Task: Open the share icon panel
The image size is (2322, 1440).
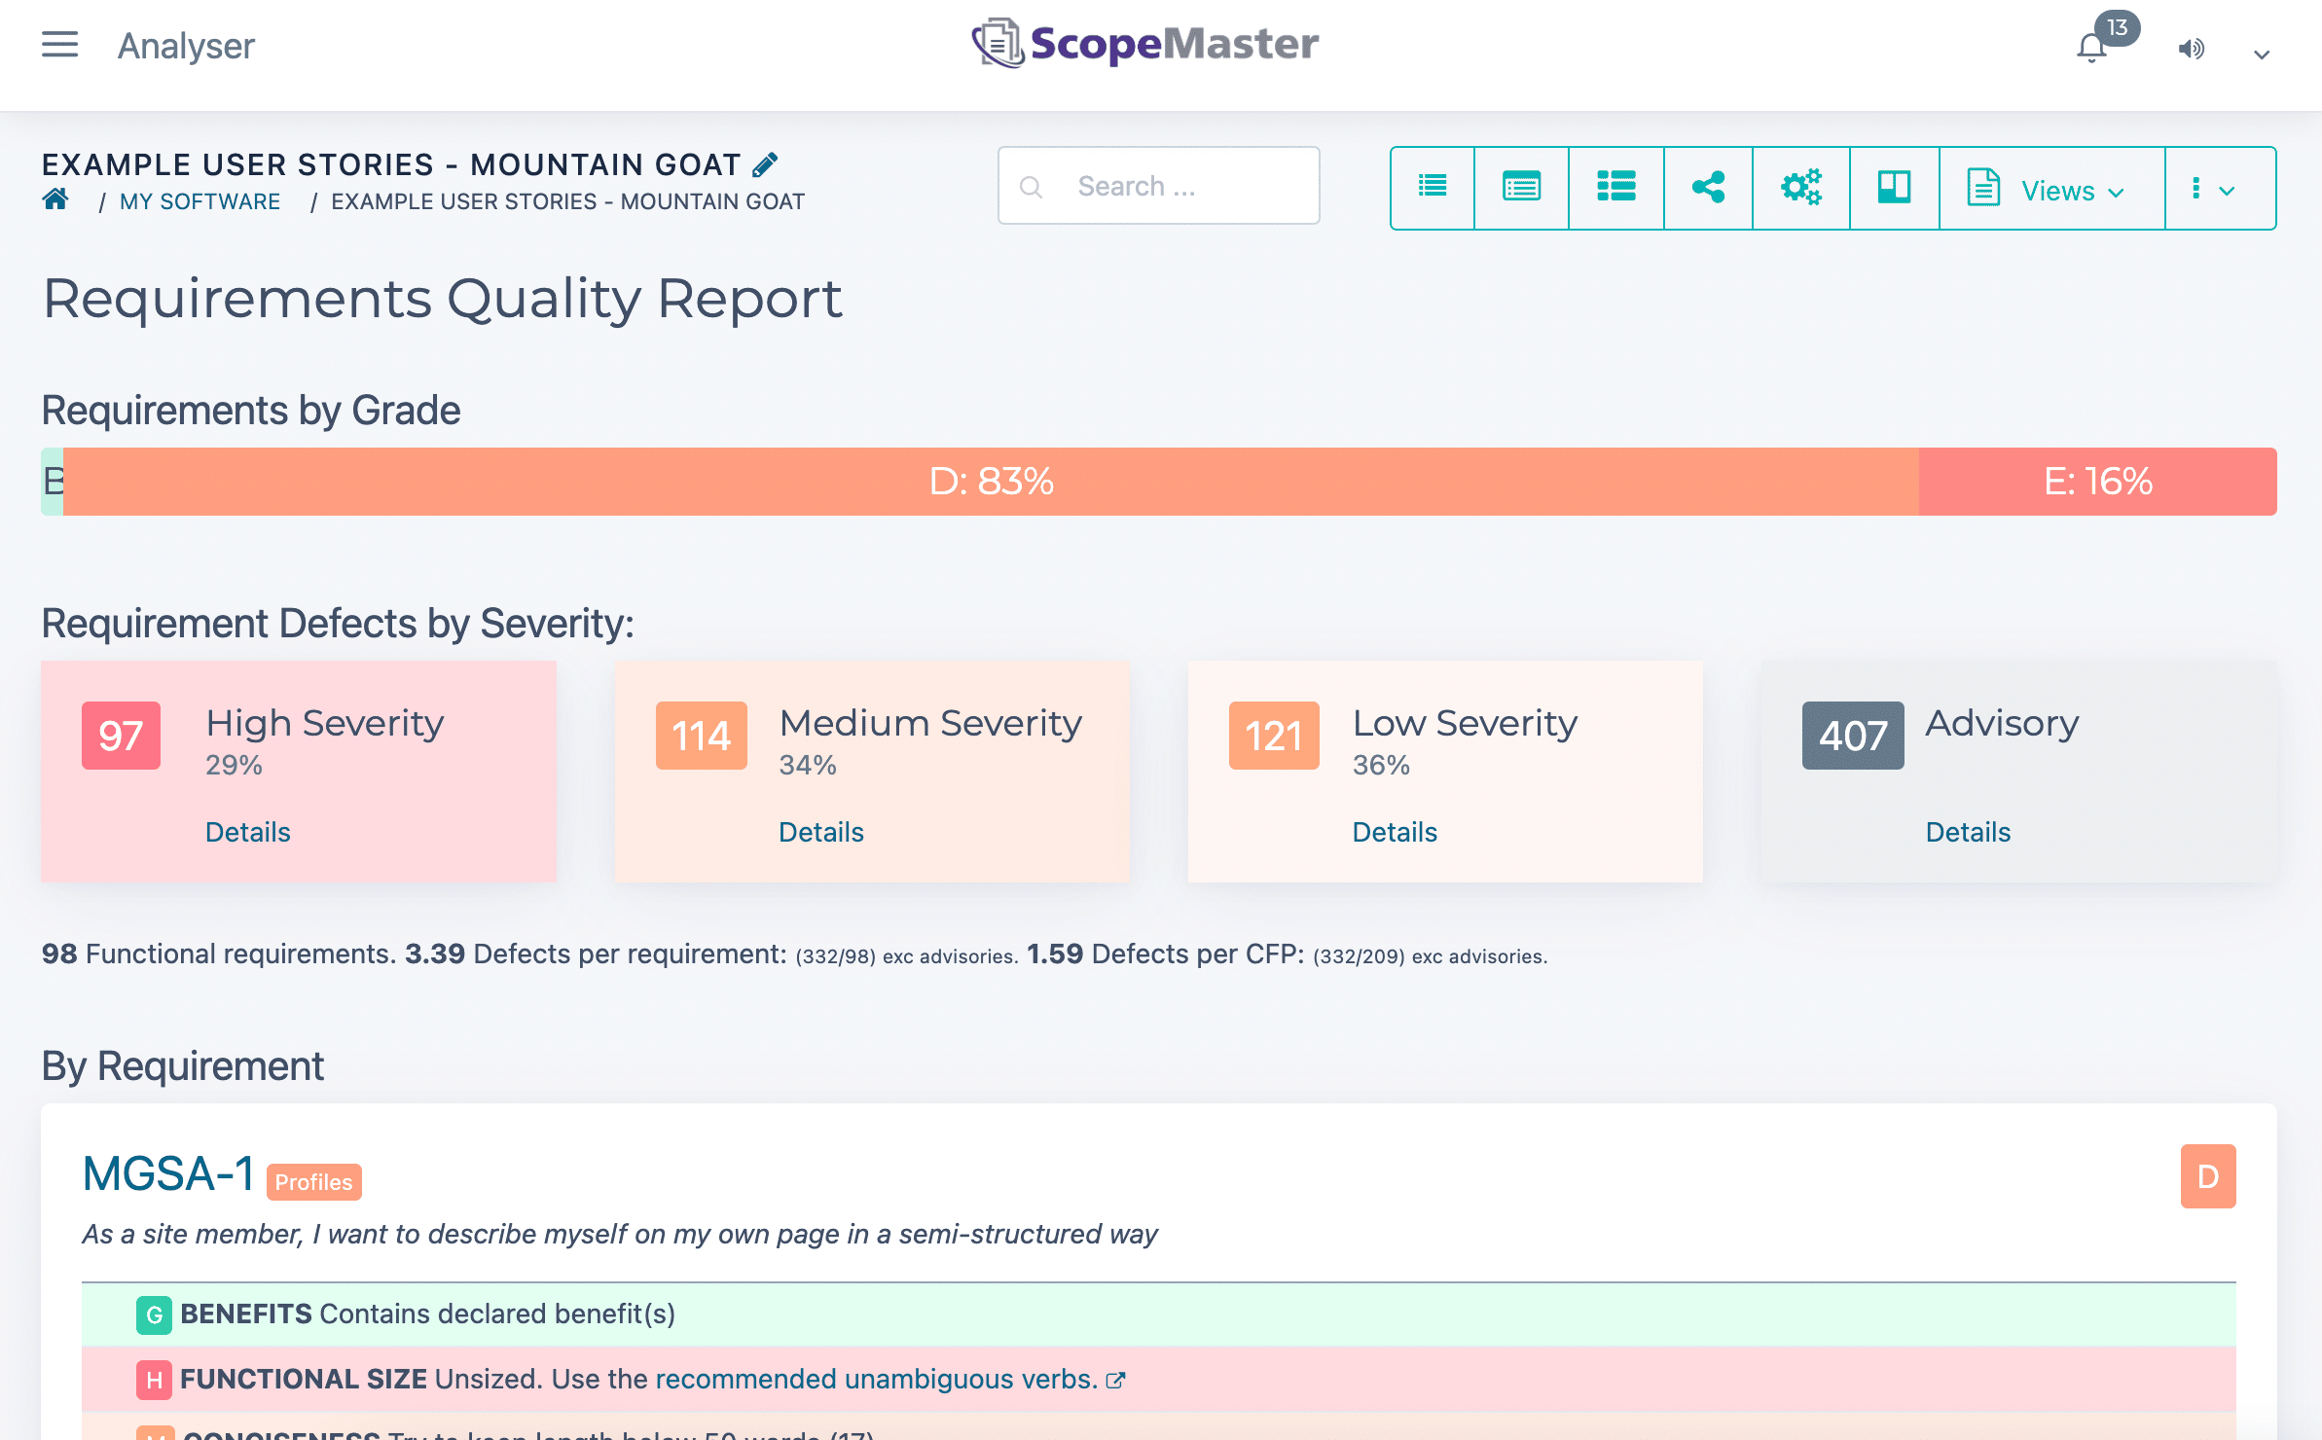Action: pyautogui.click(x=1708, y=186)
